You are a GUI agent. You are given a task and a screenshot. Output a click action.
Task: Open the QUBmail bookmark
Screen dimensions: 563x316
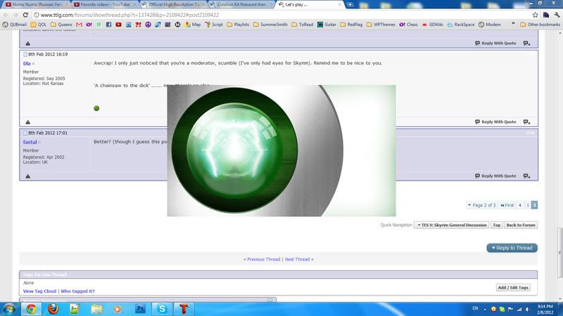point(14,25)
